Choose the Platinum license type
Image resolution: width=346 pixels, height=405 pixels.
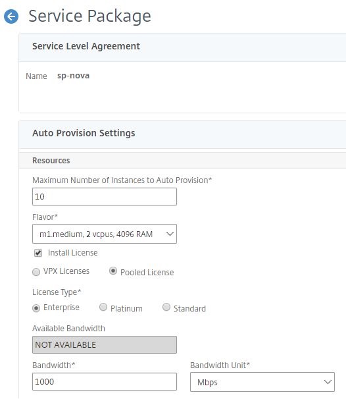[x=103, y=307]
